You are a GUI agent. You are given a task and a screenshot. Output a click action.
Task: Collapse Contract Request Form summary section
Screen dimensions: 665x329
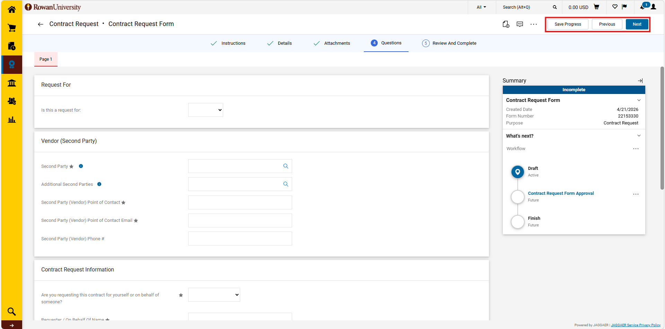pos(639,100)
